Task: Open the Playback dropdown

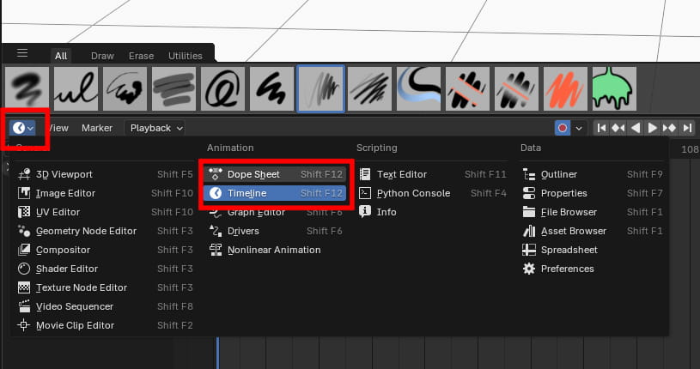Action: (155, 128)
